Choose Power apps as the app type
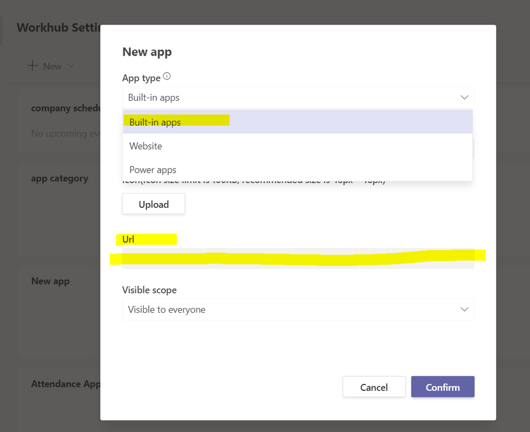Screen dimensions: 530x432 tap(153, 169)
